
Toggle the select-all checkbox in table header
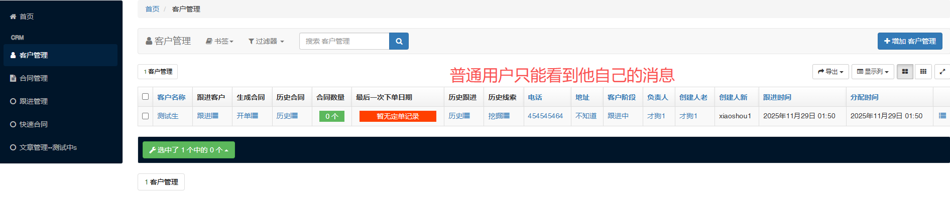pos(145,97)
